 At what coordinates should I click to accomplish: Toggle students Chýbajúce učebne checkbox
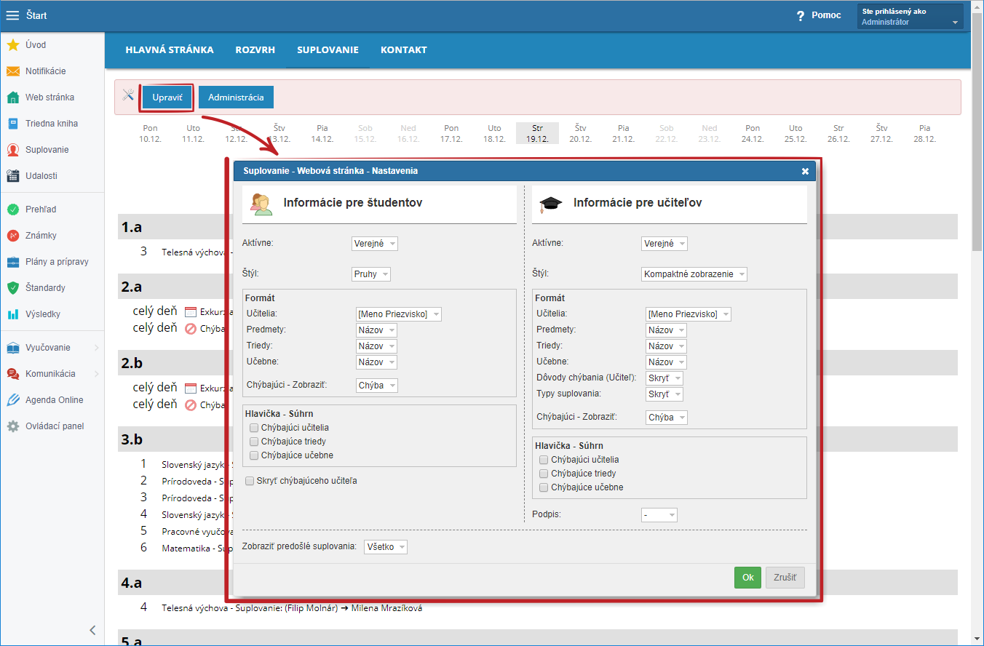coord(254,455)
